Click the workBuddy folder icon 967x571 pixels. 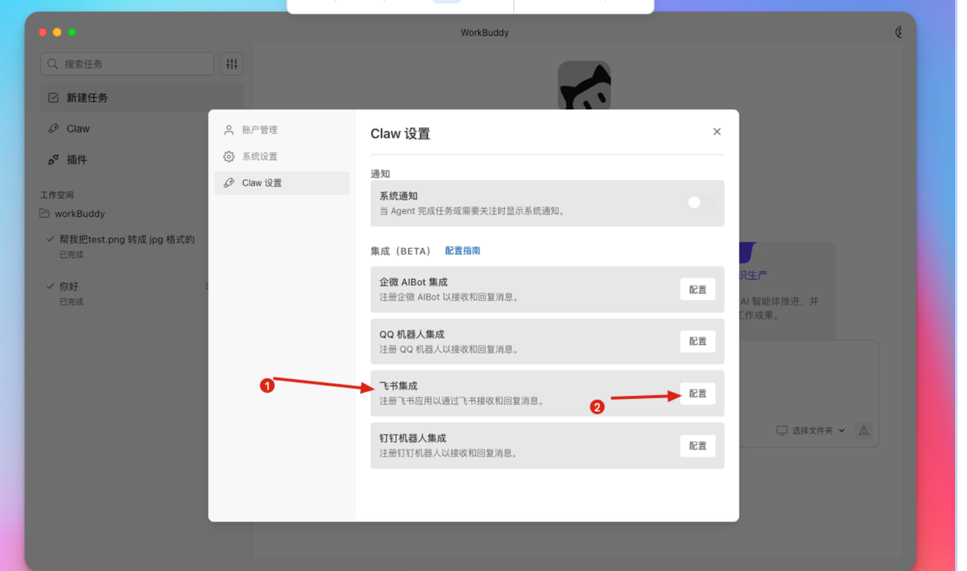click(x=45, y=214)
